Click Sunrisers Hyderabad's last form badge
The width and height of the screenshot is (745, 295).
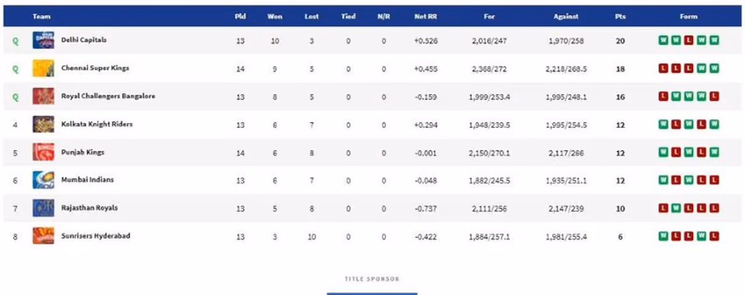click(x=714, y=236)
